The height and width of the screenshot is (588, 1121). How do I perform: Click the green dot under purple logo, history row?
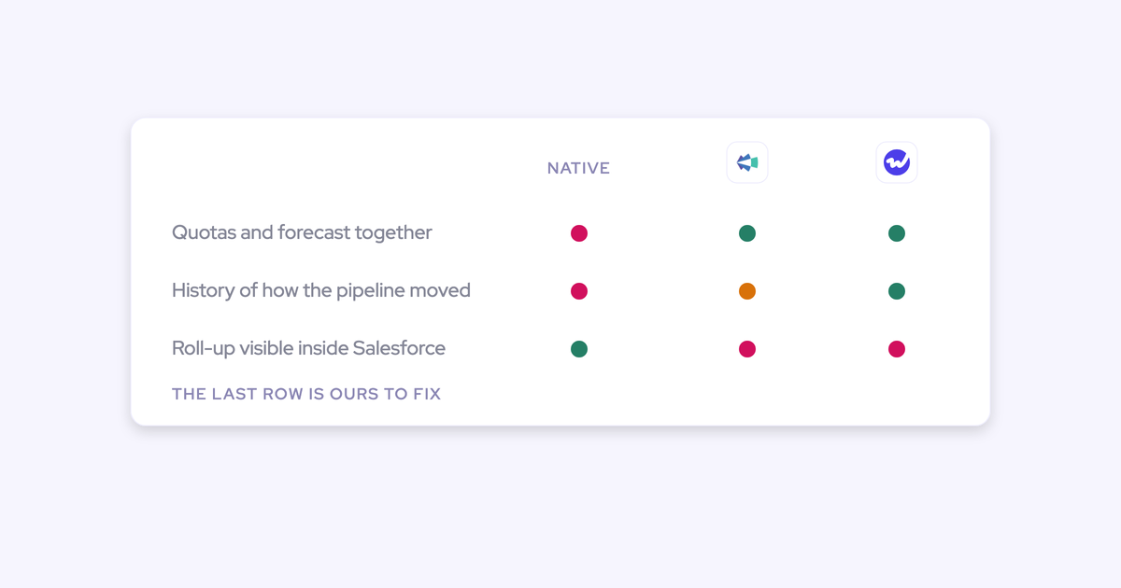(x=897, y=291)
